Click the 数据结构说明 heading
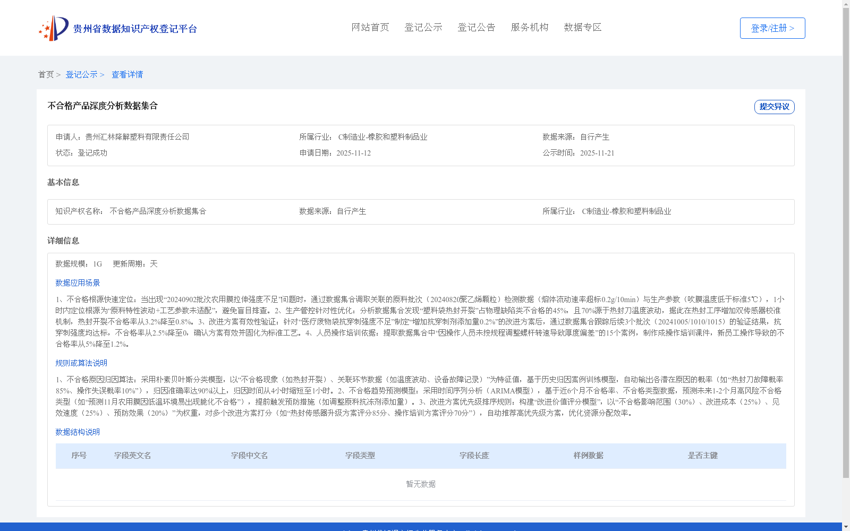Screen dimensions: 850x531 pos(78,432)
